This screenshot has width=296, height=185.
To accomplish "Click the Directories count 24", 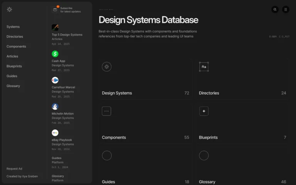I will pyautogui.click(x=284, y=93).
